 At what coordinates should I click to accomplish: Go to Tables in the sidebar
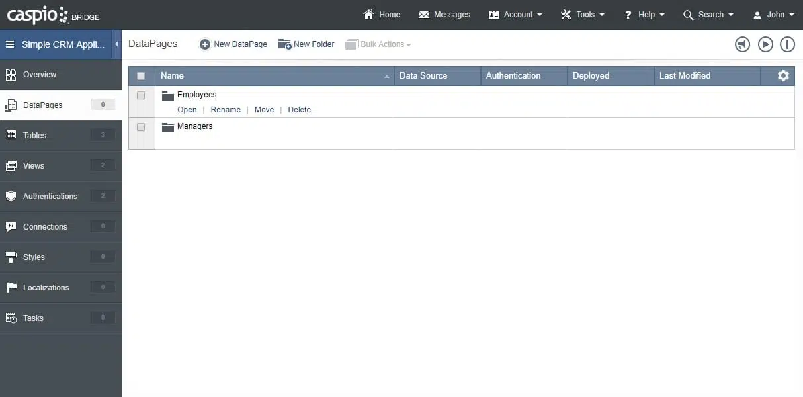(35, 136)
